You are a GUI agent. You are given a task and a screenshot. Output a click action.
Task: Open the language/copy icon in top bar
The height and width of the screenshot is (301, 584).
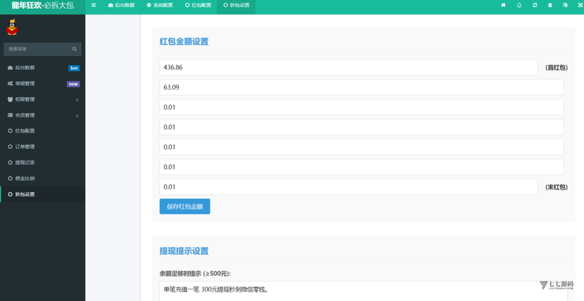(565, 5)
